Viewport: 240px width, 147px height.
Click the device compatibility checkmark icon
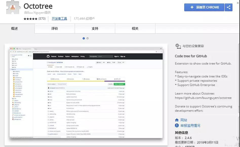tap(177, 46)
